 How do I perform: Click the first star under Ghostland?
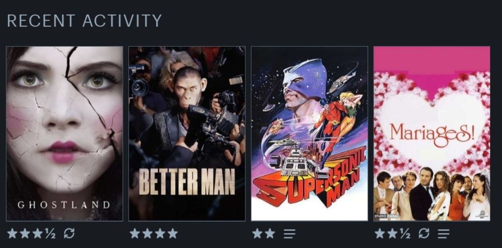pyautogui.click(x=12, y=233)
